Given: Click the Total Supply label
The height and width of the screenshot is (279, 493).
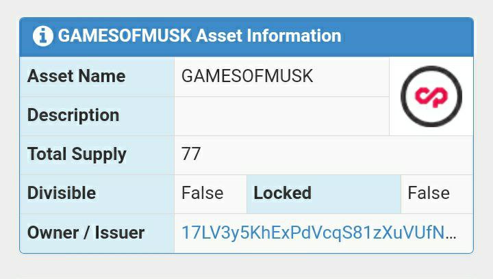Looking at the screenshot, I should [x=77, y=154].
